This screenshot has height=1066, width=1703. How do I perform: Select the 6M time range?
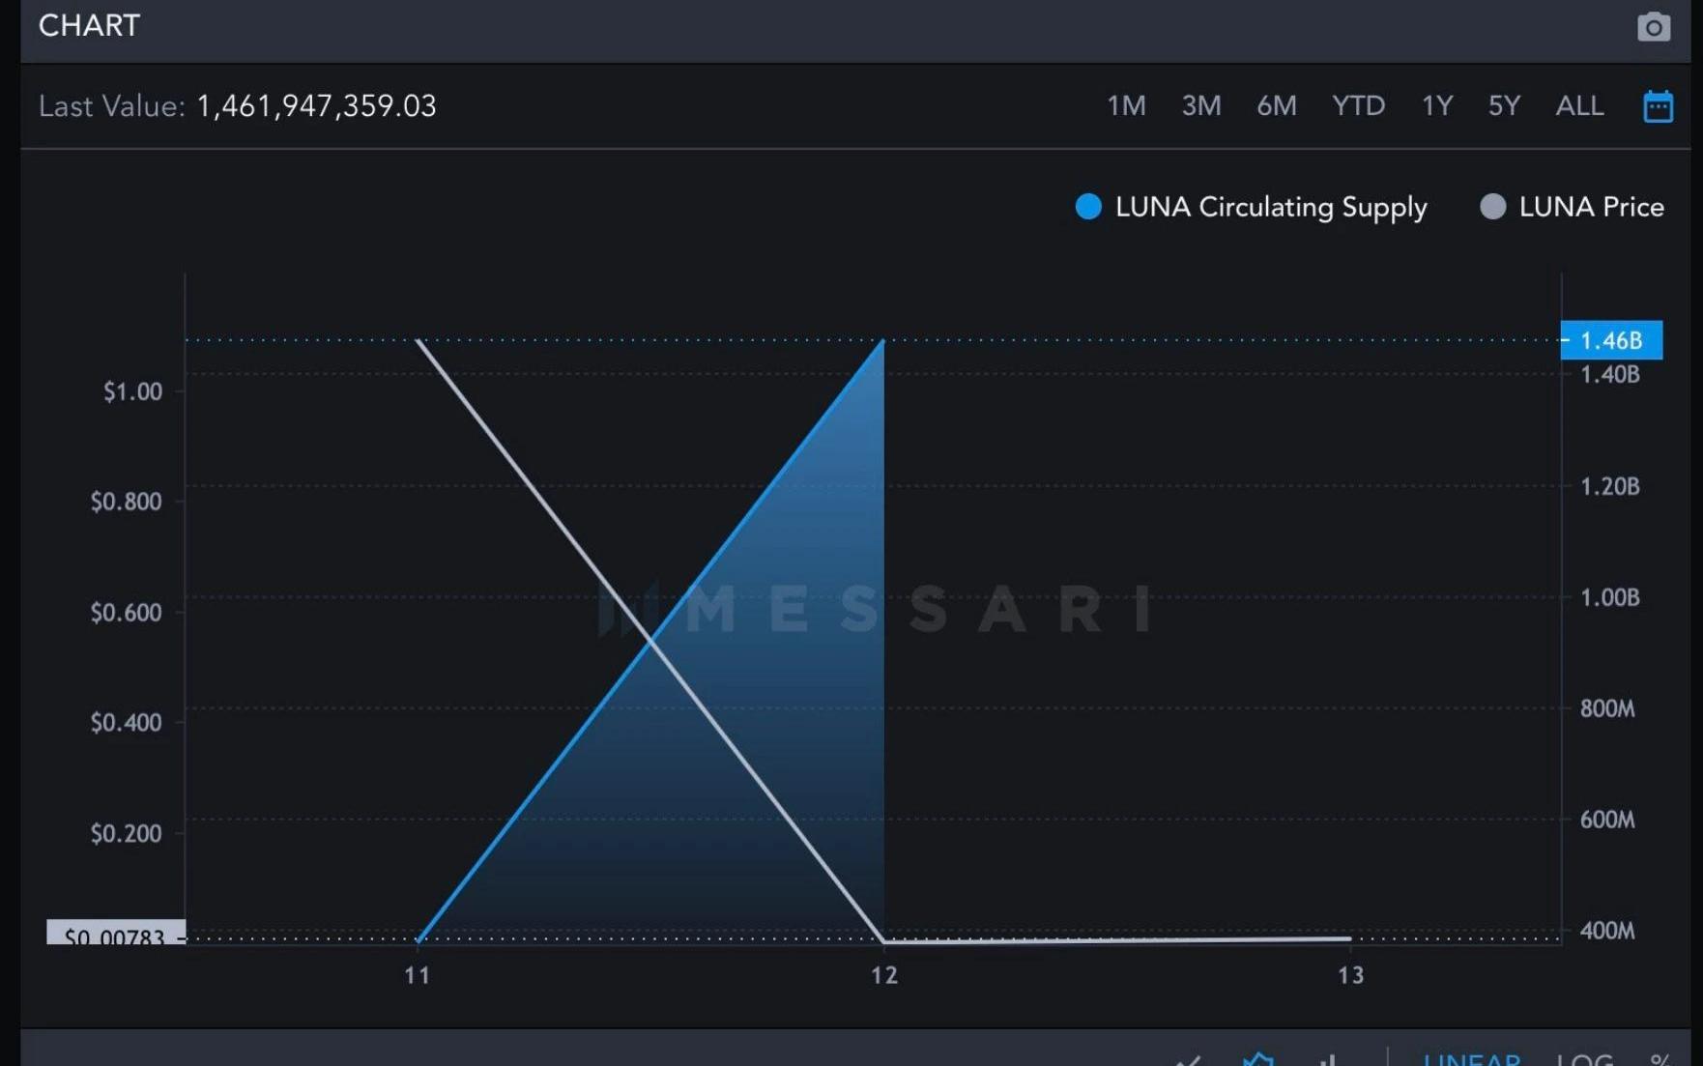coord(1277,105)
